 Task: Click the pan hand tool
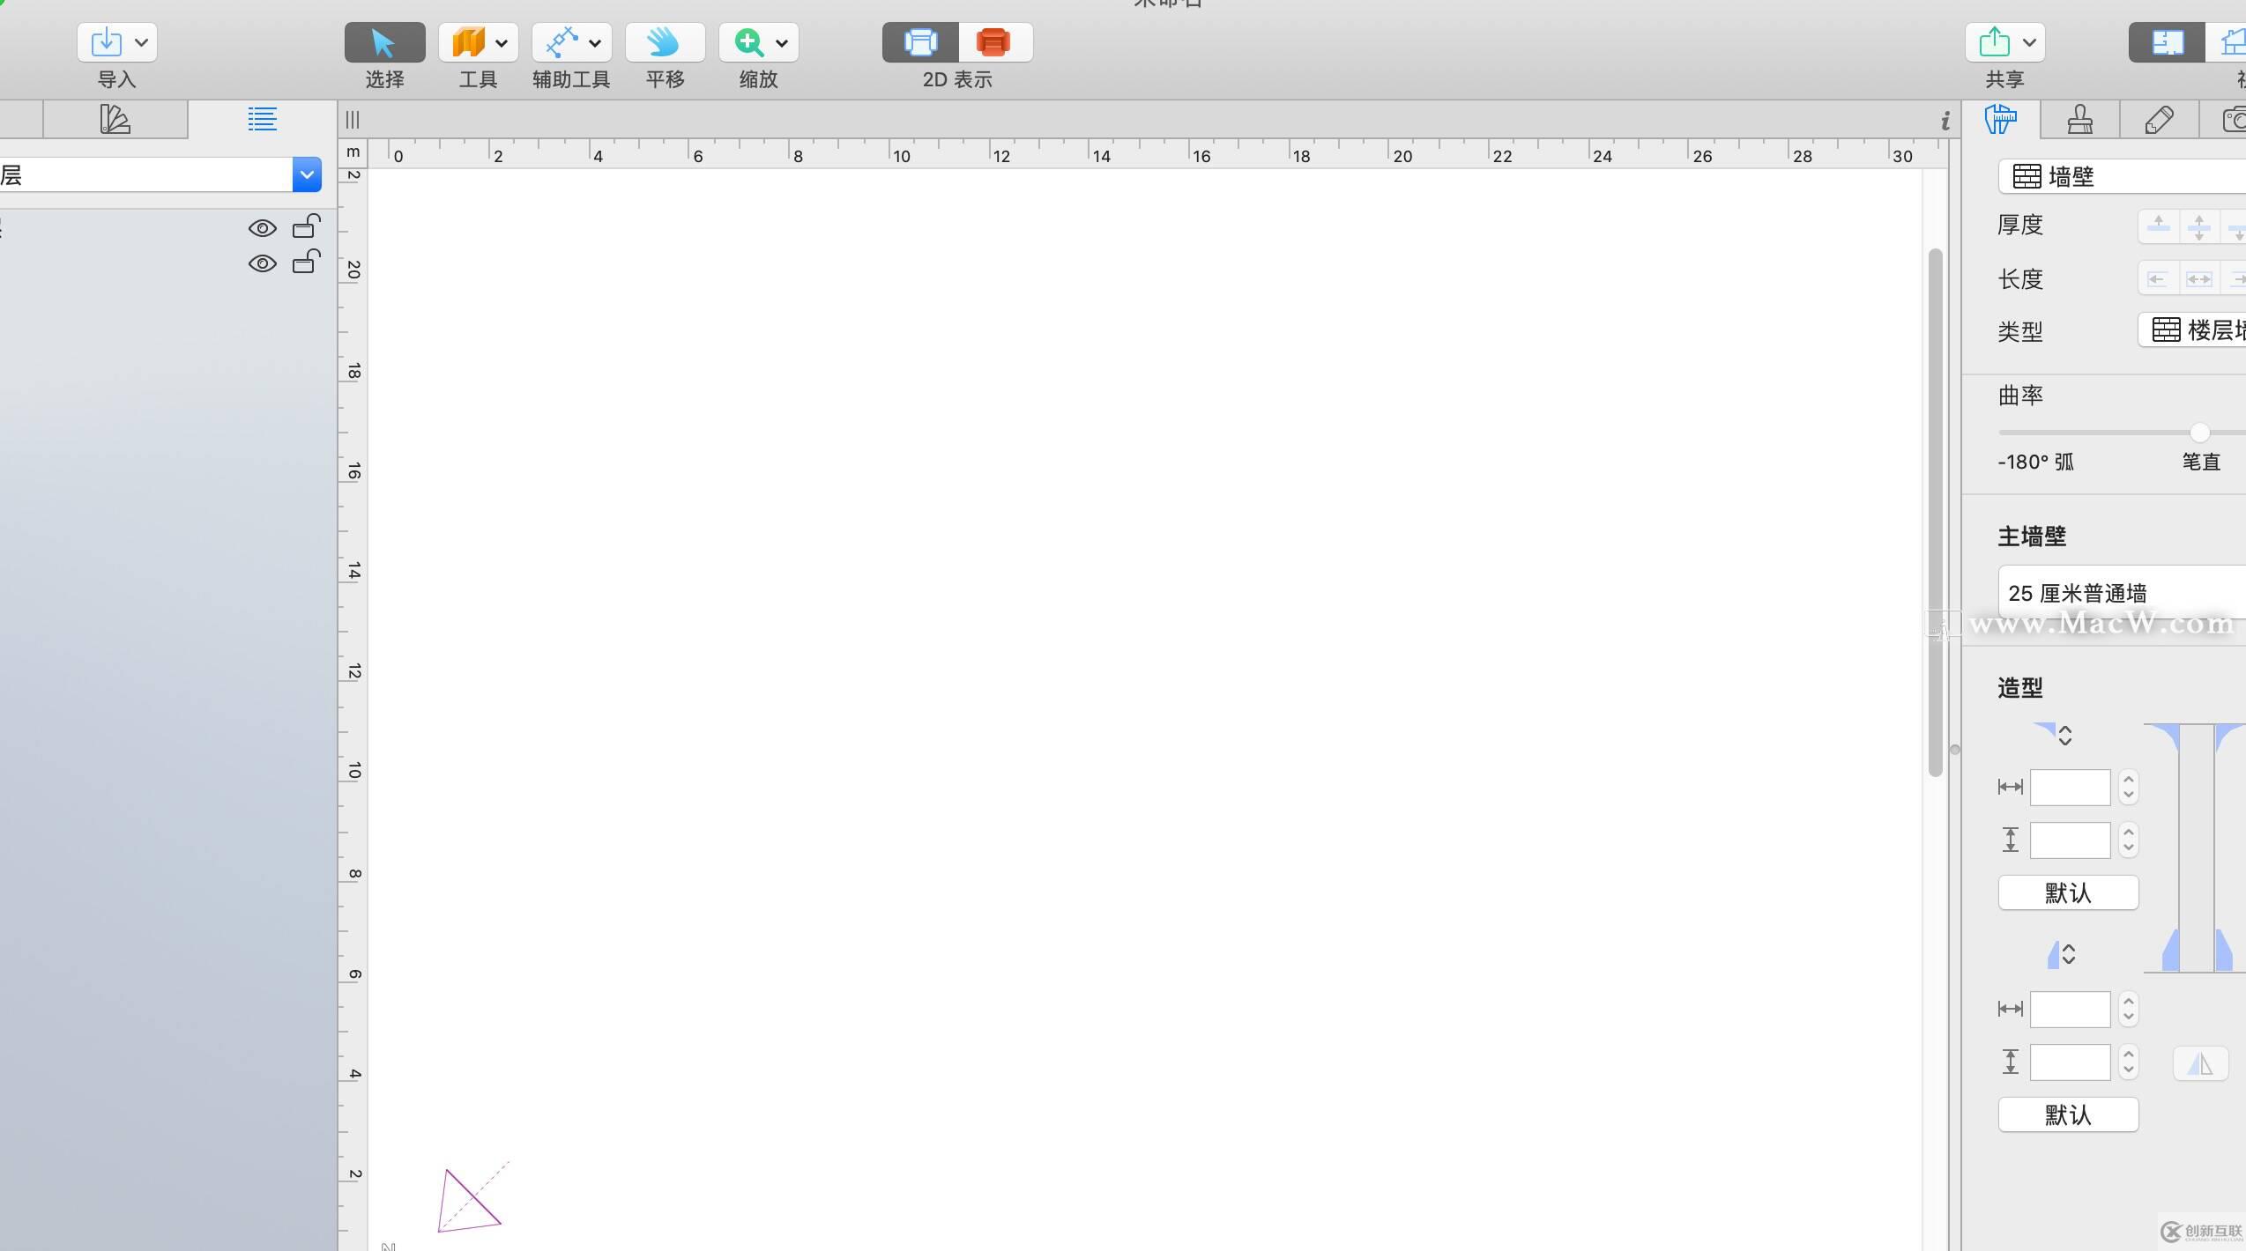pyautogui.click(x=665, y=42)
